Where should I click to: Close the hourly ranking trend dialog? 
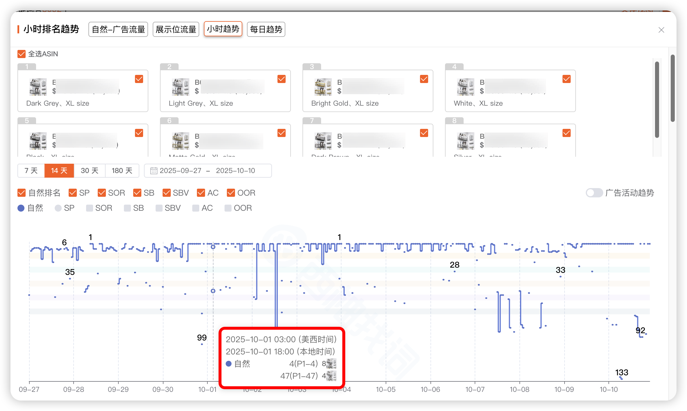[x=661, y=30]
